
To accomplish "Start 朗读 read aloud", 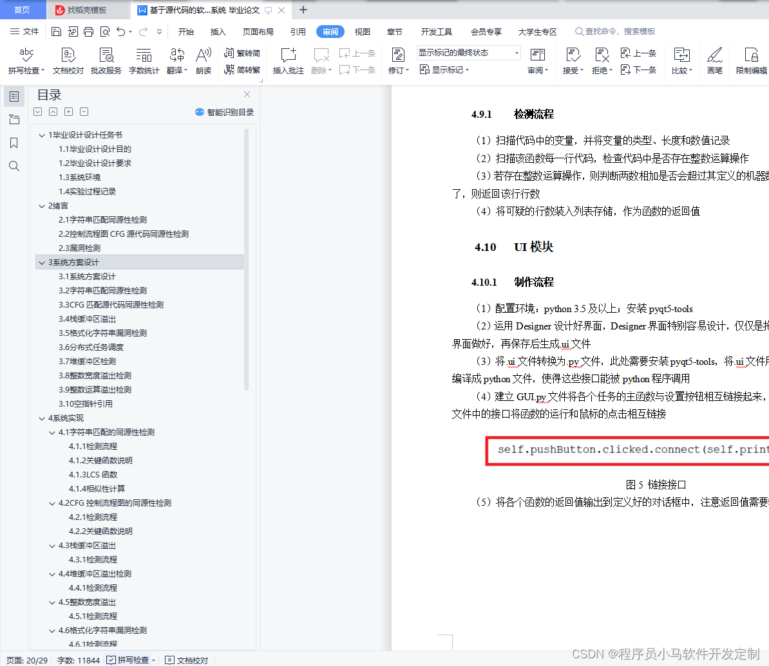I will point(203,60).
